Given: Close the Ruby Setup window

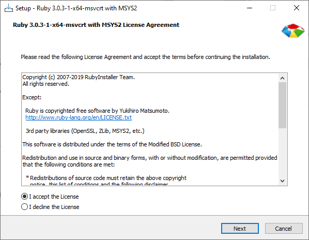Looking at the screenshot, I should click(x=297, y=8).
